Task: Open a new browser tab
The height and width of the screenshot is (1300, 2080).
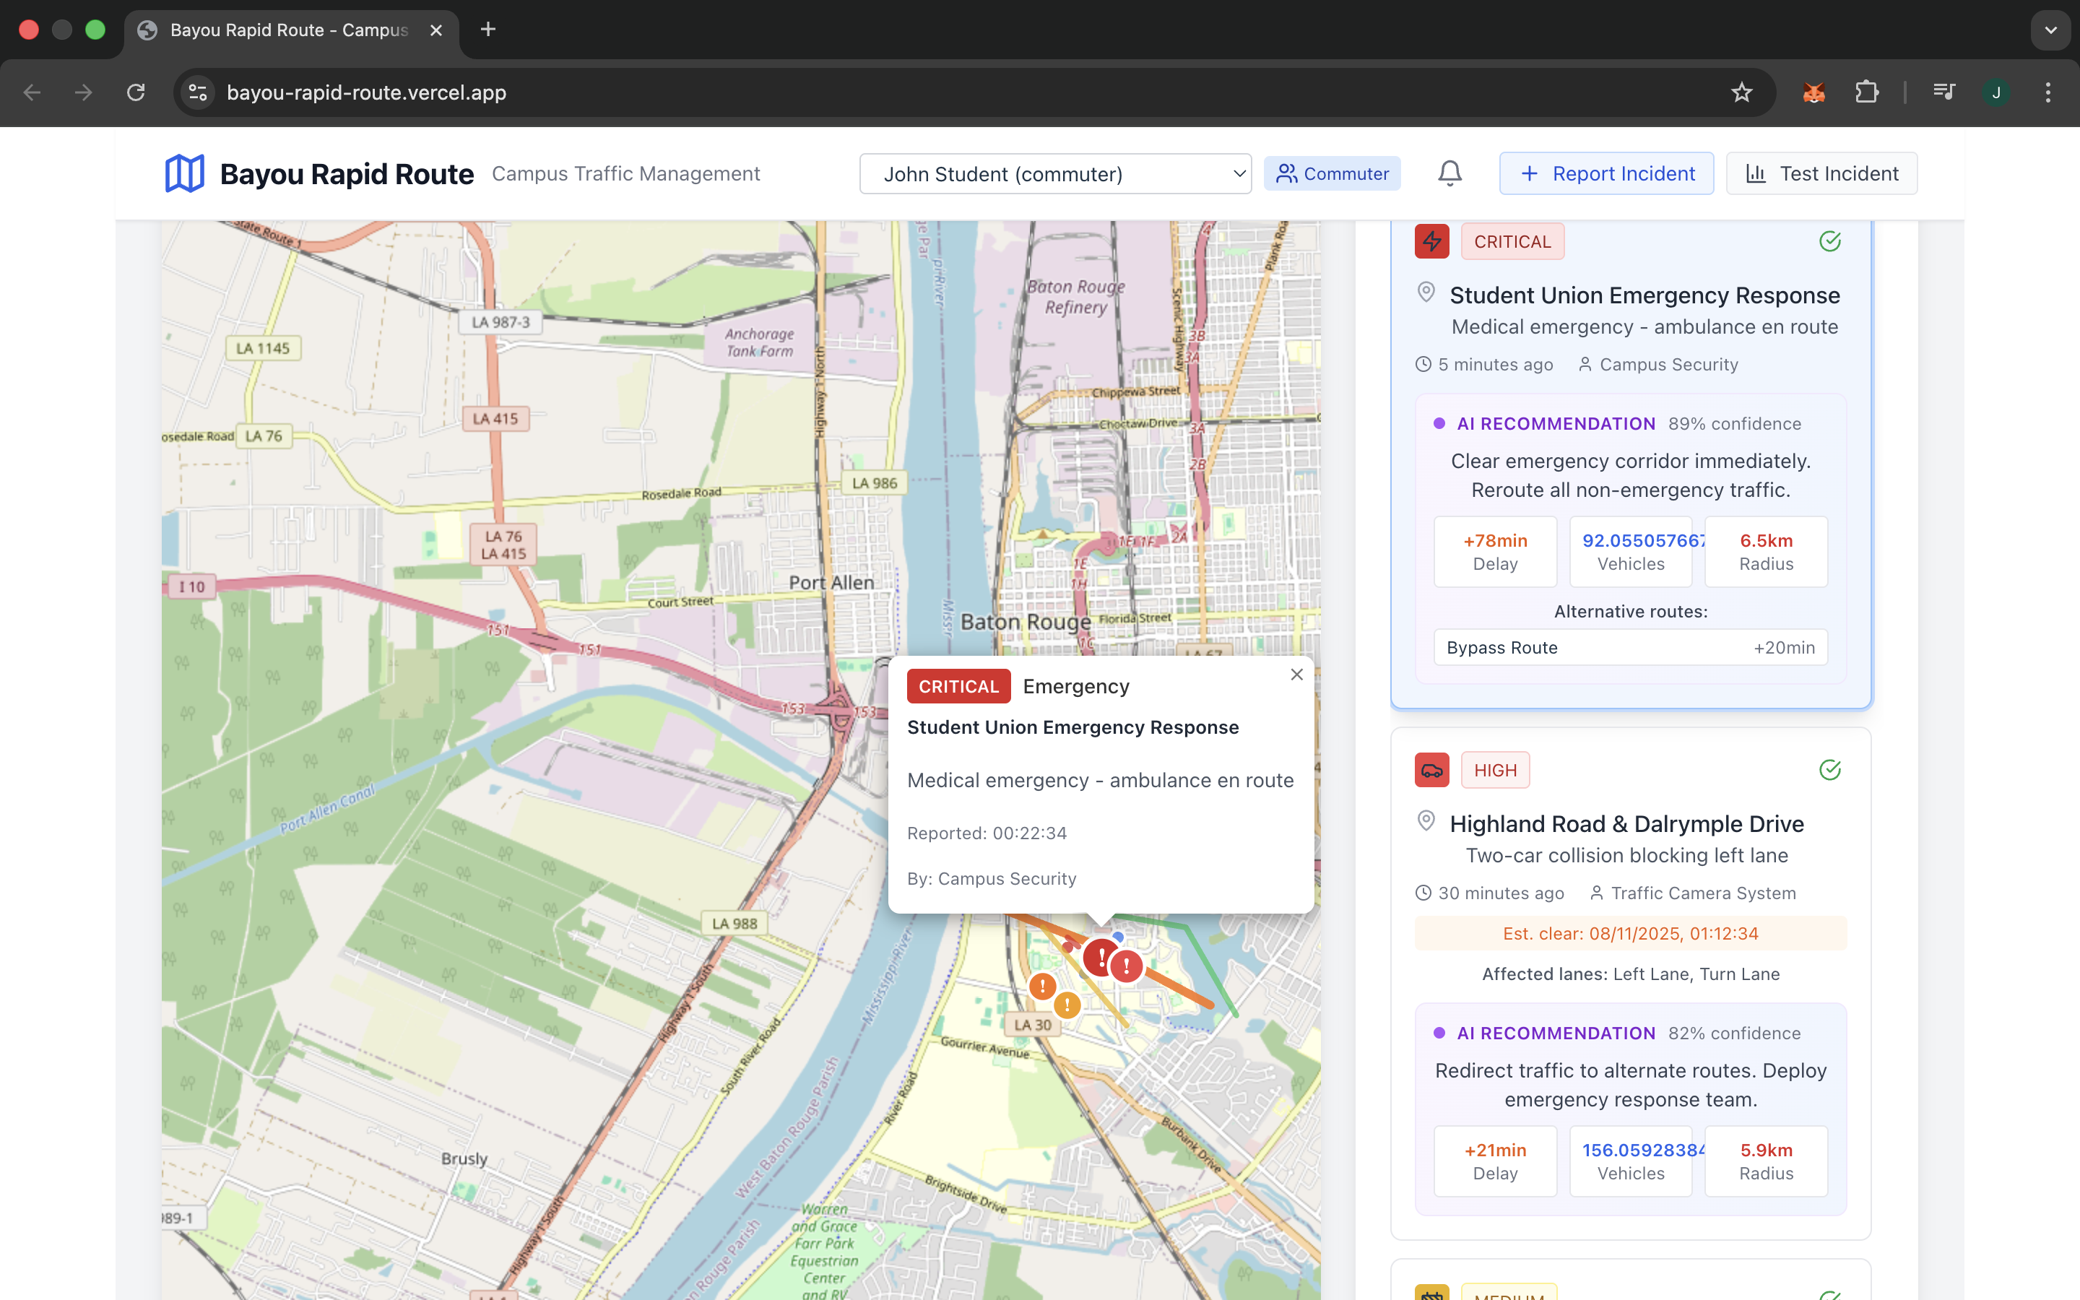Action: pos(488,30)
